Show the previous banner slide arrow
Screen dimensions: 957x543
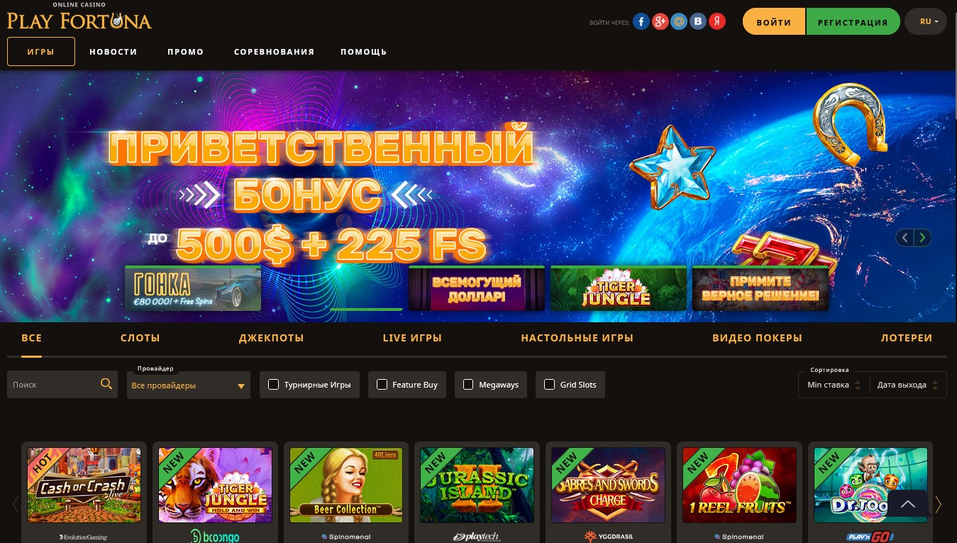click(x=905, y=238)
